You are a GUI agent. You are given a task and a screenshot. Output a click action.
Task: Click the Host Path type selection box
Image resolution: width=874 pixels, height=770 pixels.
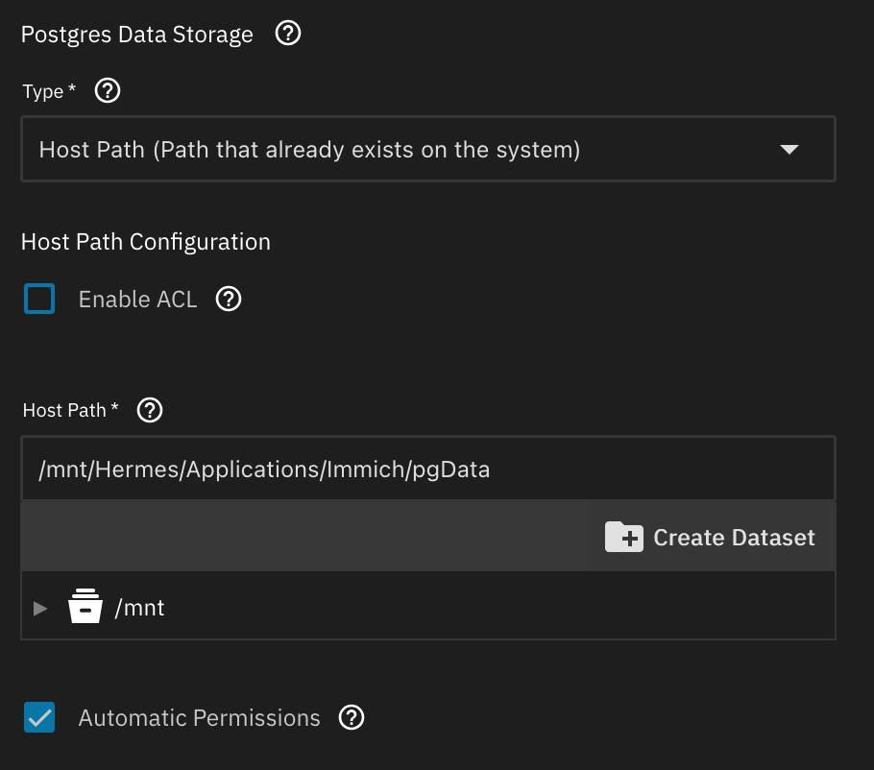click(x=384, y=150)
